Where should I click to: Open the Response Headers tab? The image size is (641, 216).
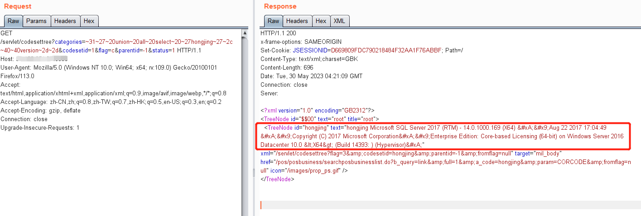tap(297, 21)
